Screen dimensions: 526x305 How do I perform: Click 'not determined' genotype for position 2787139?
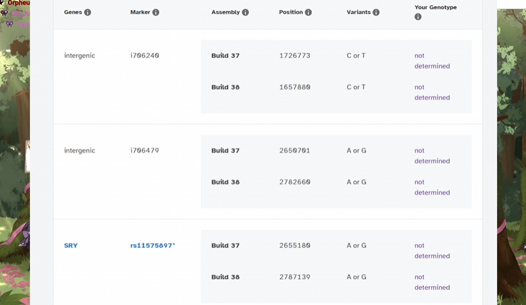click(x=432, y=282)
